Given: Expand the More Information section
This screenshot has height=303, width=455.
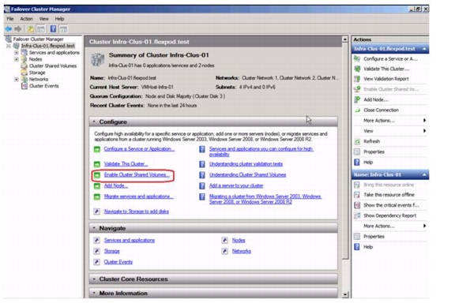Looking at the screenshot, I should [94, 293].
